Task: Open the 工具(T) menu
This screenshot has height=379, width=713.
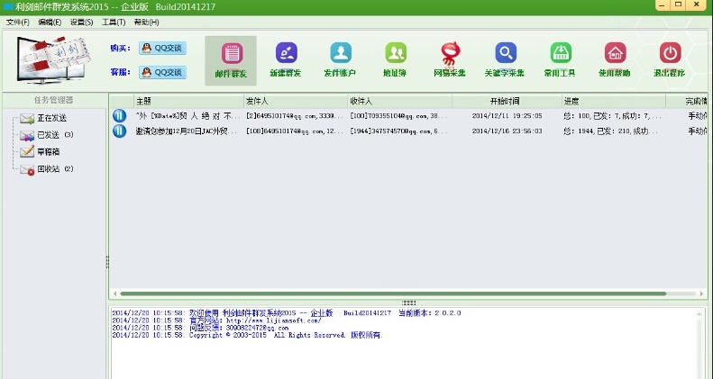Action: tap(114, 23)
